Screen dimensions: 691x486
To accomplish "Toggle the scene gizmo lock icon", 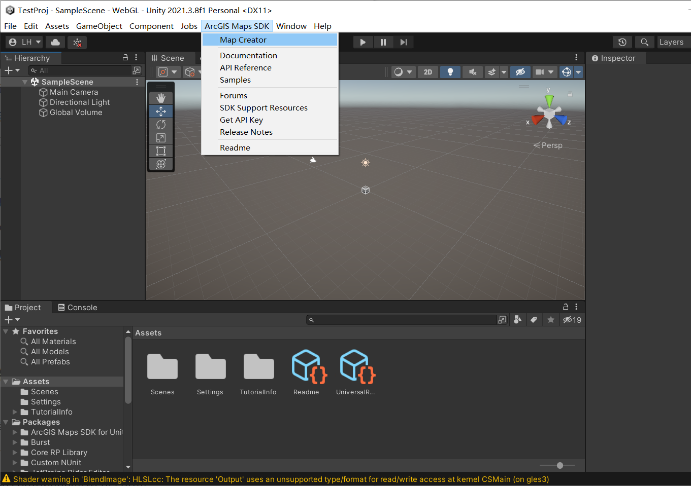I will (570, 94).
